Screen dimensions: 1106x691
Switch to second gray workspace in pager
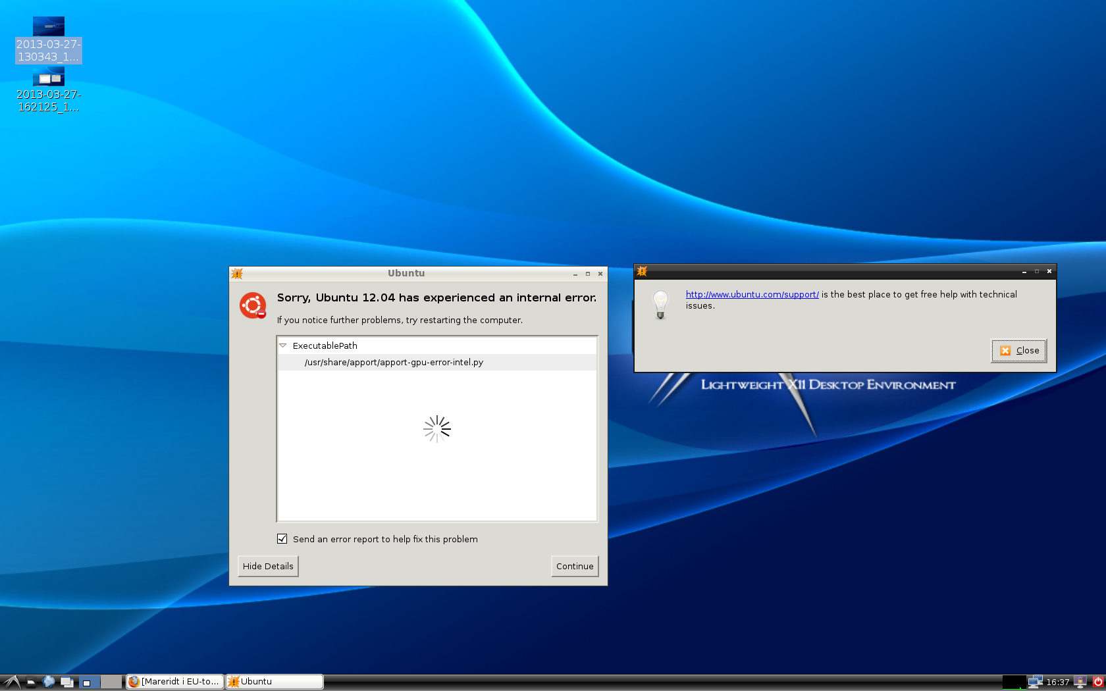pos(111,682)
